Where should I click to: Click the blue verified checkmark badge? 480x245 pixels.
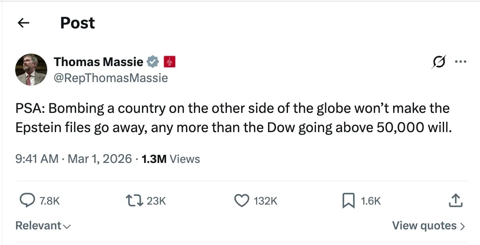click(x=153, y=62)
